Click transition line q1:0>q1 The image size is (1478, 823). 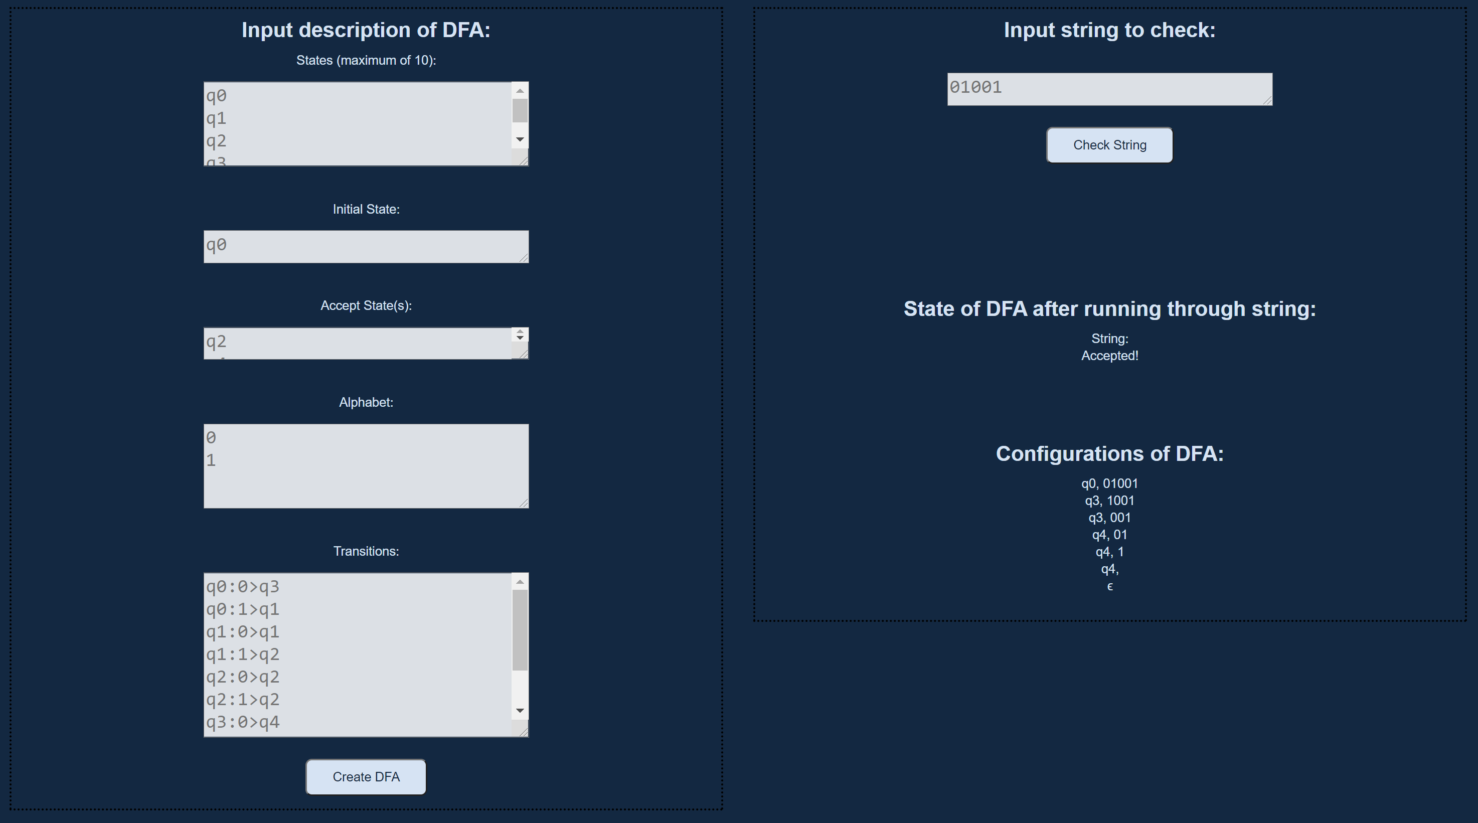(243, 632)
